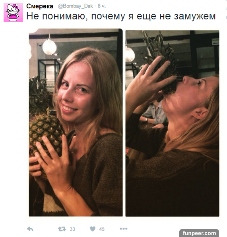The image size is (227, 237).
Task: Click the retweet count 33
Action: pos(72,229)
